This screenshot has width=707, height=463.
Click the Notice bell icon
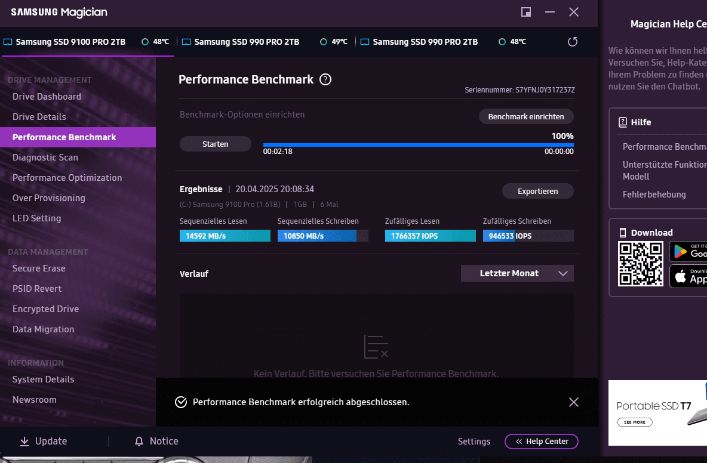[139, 442]
